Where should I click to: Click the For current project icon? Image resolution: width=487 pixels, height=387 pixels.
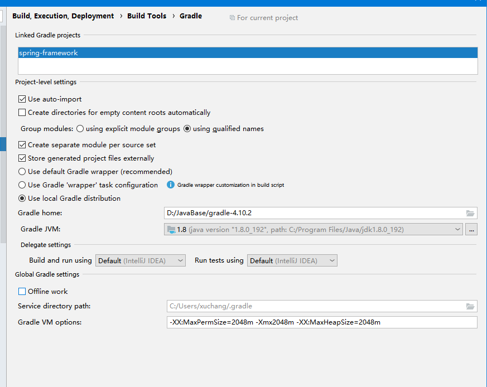pos(232,18)
